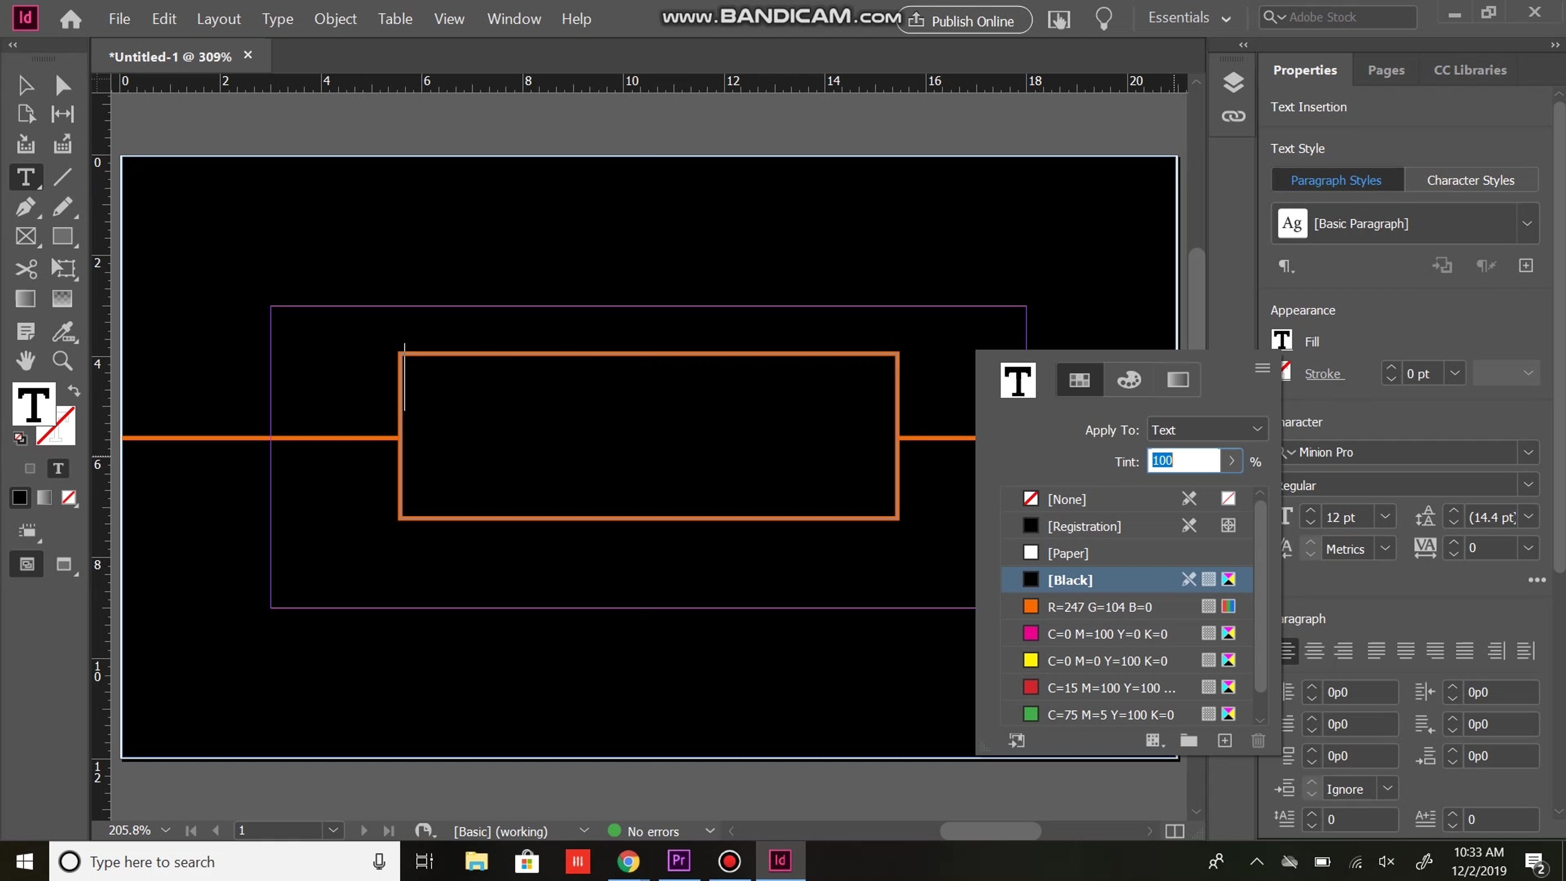Viewport: 1566px width, 881px height.
Task: Enable justify all lines alignment
Action: coord(1464,651)
